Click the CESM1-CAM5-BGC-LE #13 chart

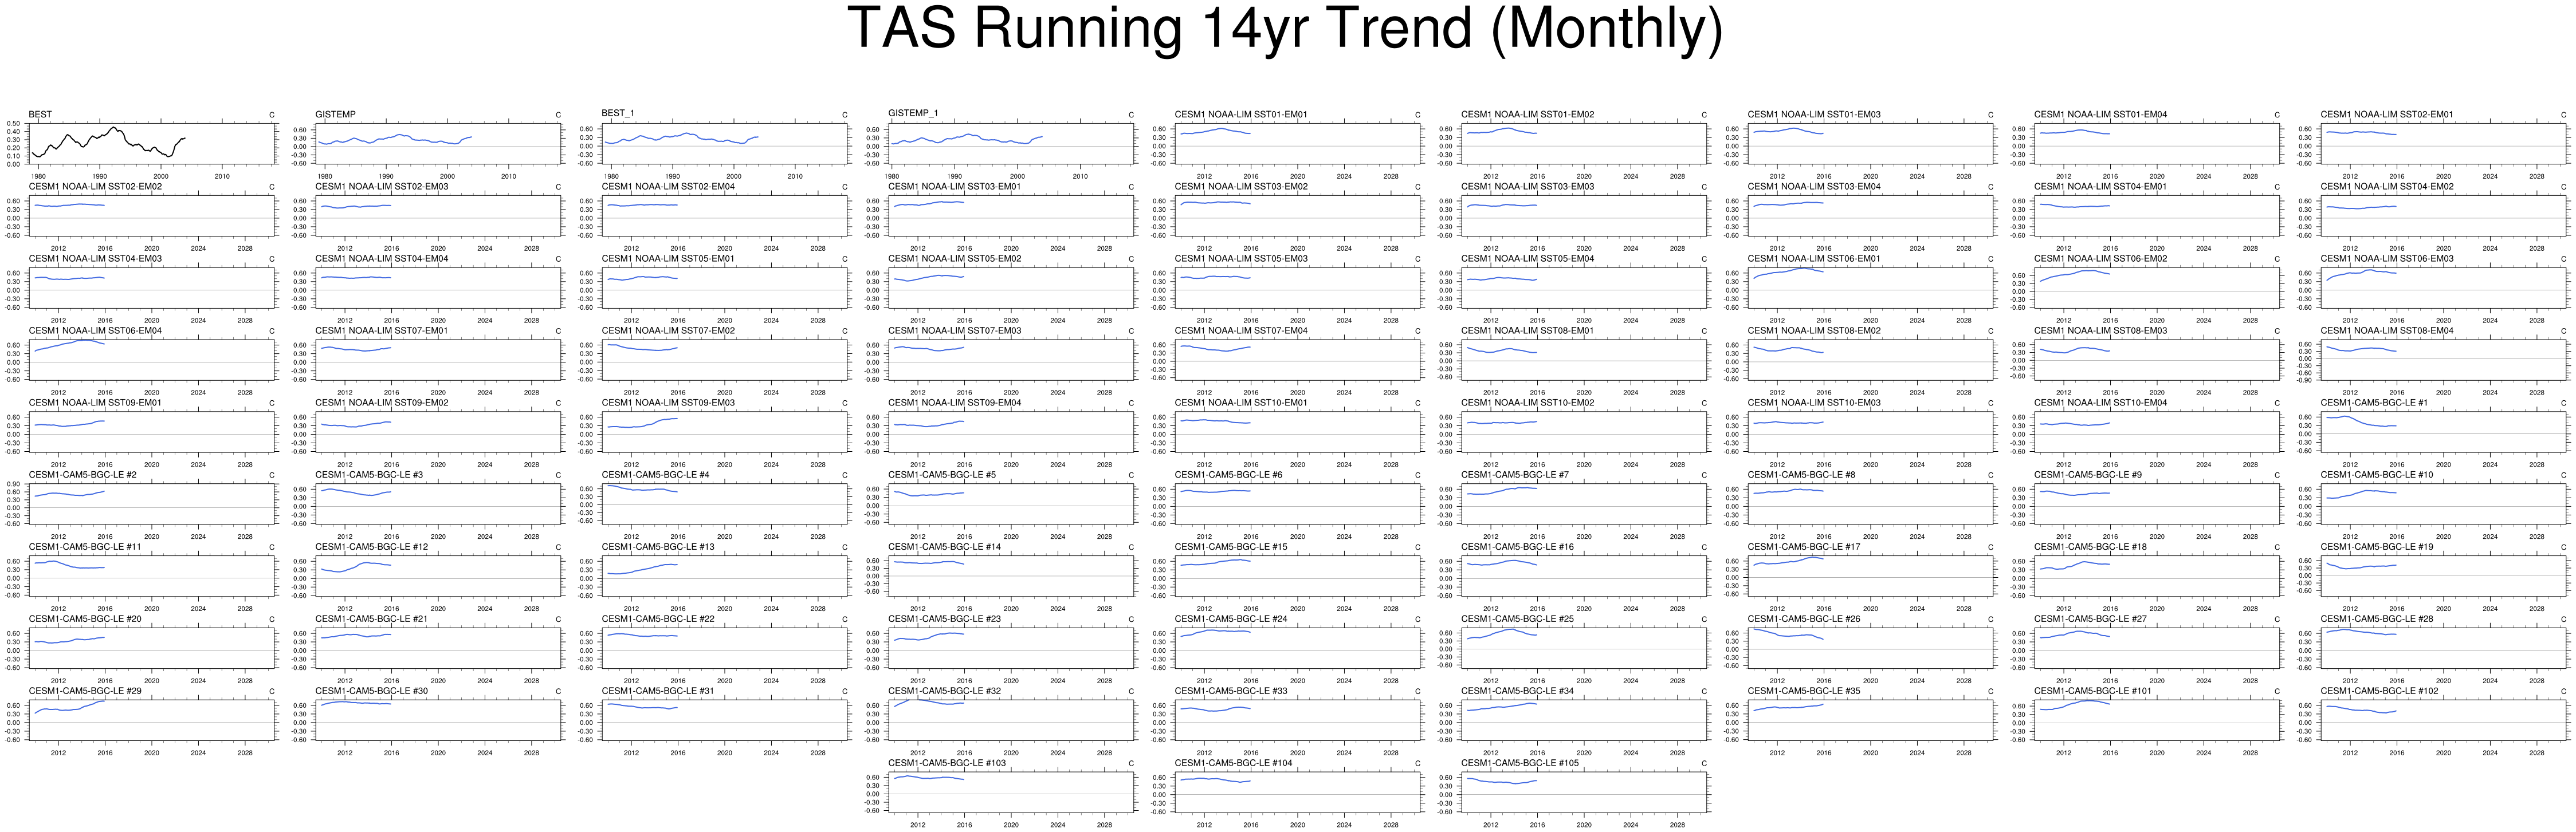pyautogui.click(x=725, y=576)
